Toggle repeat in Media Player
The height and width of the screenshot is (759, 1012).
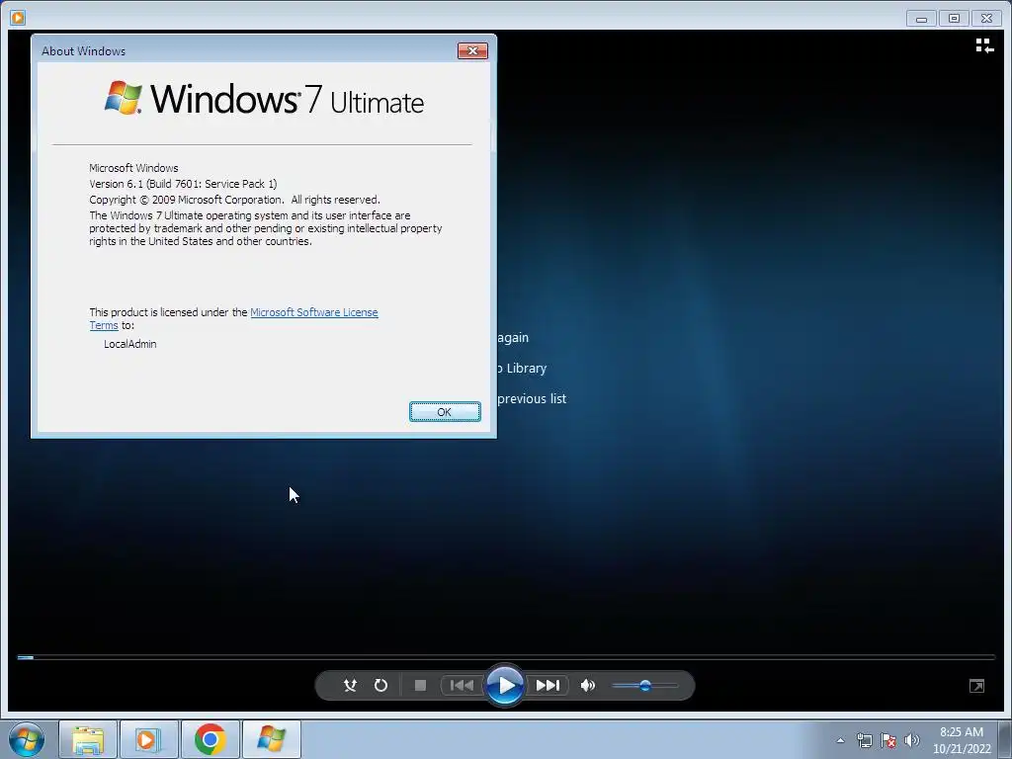[x=380, y=686]
